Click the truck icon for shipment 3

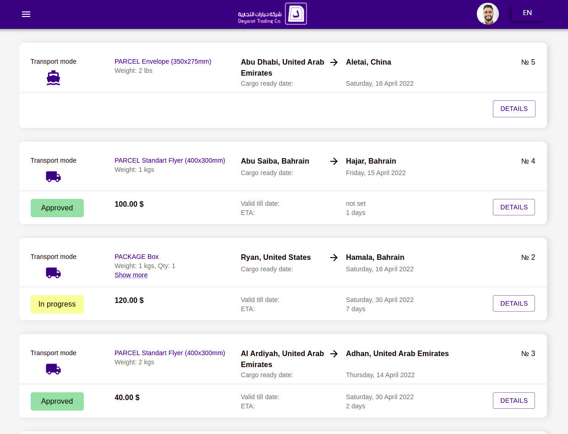(53, 369)
